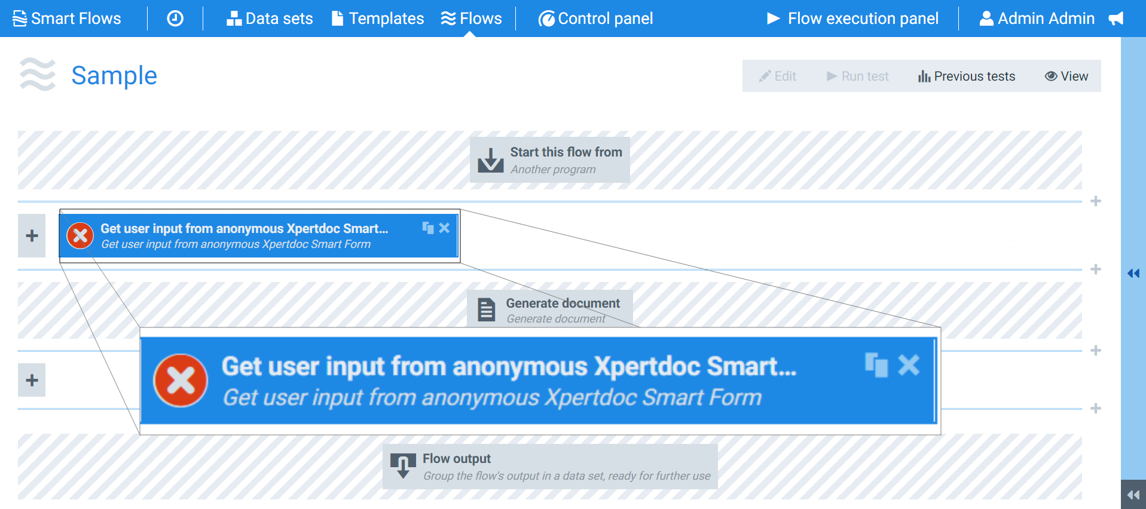Click the plus icon just above the Flow output row
Viewport: 1146px width, 509px height.
coord(1096,409)
